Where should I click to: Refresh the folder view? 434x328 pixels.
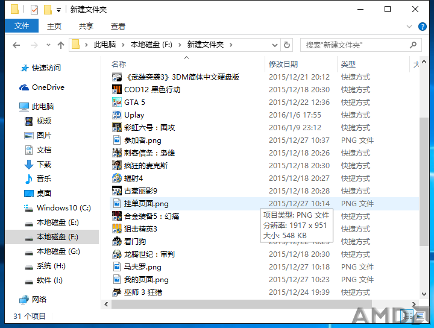(287, 45)
